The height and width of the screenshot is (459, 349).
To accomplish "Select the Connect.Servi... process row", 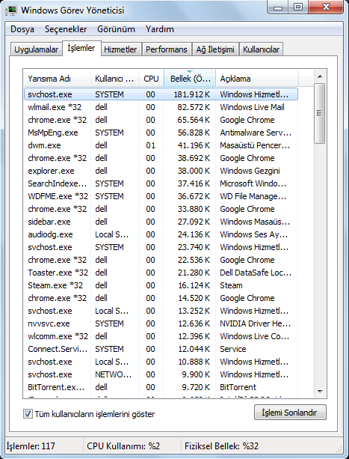I will coord(161,349).
